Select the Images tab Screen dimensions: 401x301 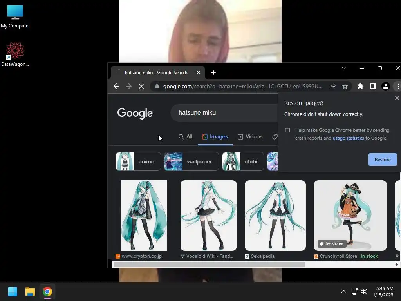[x=215, y=137]
